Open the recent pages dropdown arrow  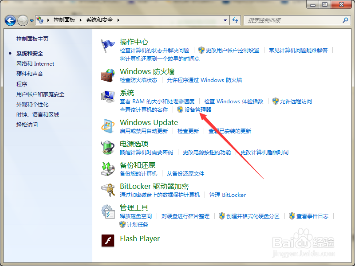pos(32,21)
